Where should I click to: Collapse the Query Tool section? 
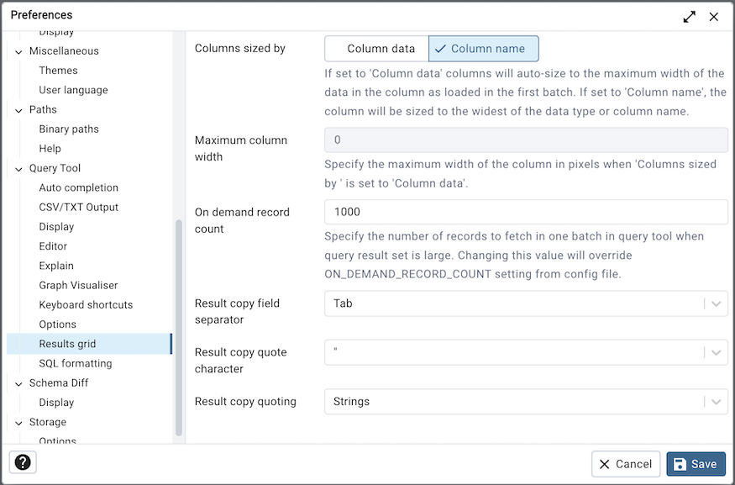tap(18, 168)
